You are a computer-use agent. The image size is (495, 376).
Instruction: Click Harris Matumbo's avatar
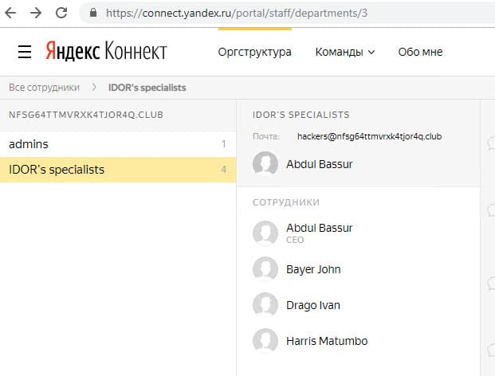point(265,341)
